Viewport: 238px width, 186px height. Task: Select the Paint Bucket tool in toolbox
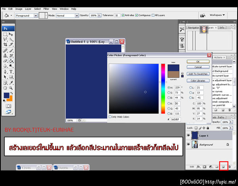pos(11,61)
